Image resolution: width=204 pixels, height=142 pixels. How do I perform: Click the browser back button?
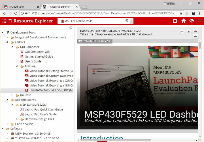tap(5, 13)
